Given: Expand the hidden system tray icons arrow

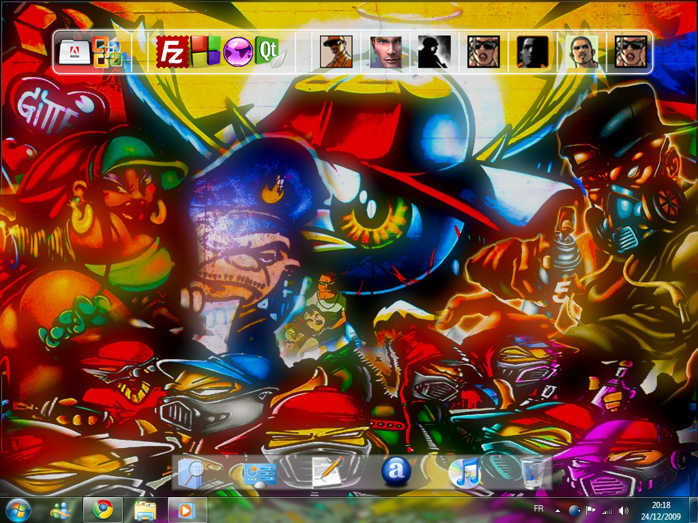Looking at the screenshot, I should tap(558, 510).
